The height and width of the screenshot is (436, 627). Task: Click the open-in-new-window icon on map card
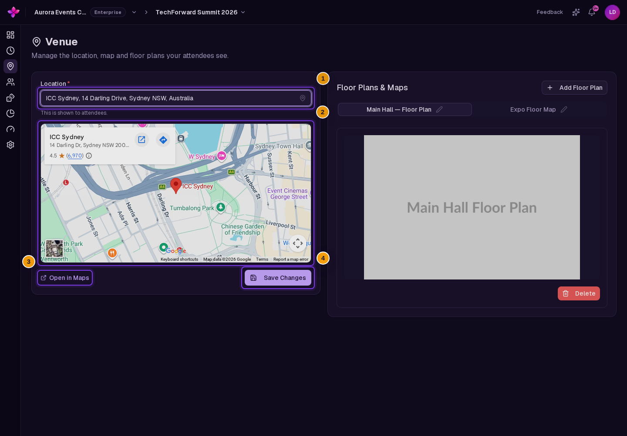[x=142, y=140]
